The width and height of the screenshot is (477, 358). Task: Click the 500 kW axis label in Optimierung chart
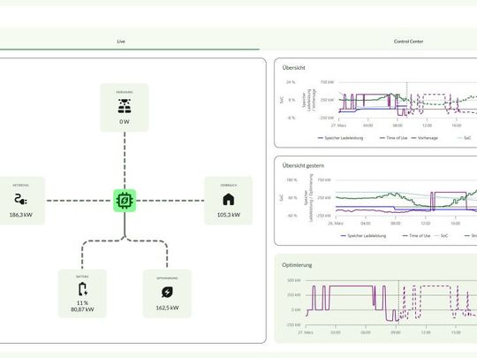point(294,280)
